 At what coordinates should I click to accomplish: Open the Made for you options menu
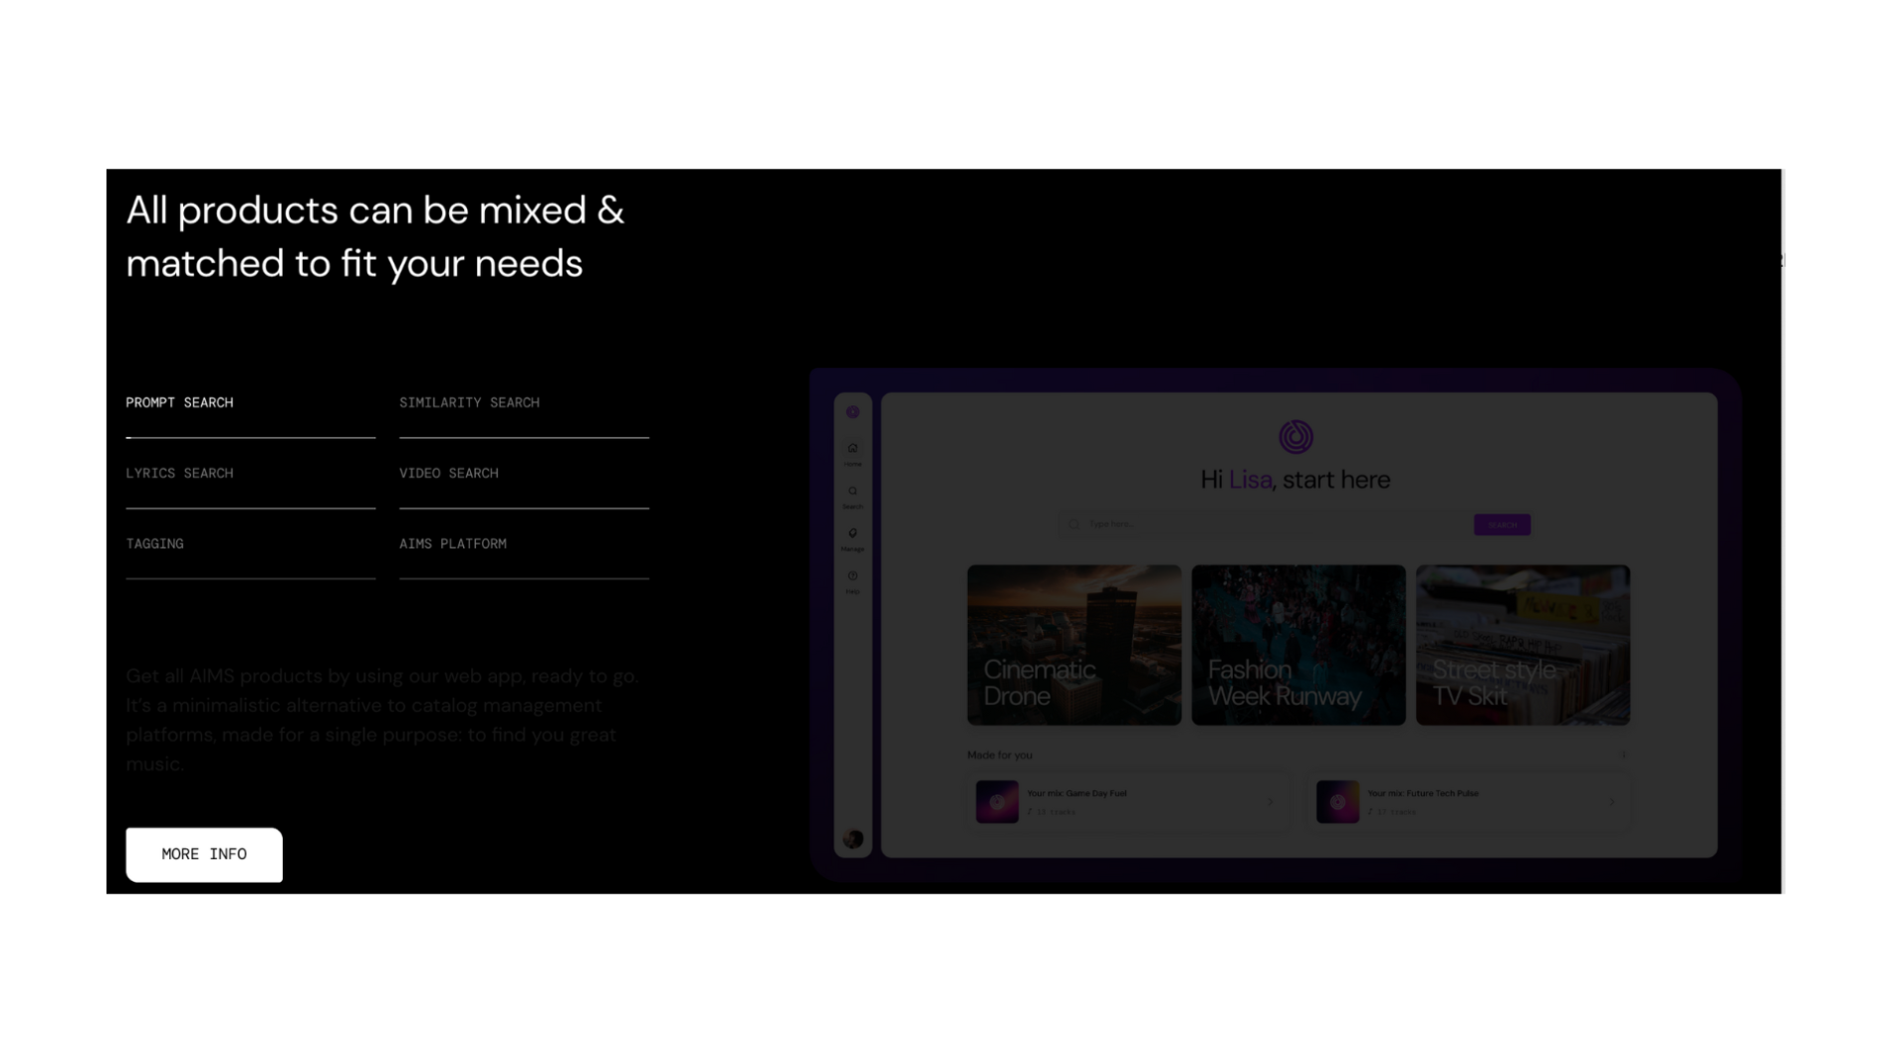pyautogui.click(x=1623, y=755)
